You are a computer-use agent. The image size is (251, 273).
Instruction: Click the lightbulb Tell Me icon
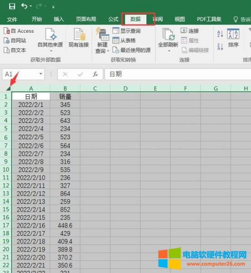[236, 19]
